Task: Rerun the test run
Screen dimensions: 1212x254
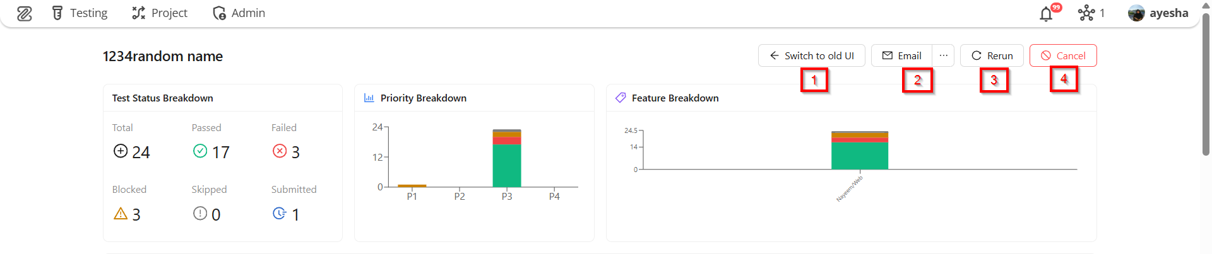Action: click(x=992, y=55)
